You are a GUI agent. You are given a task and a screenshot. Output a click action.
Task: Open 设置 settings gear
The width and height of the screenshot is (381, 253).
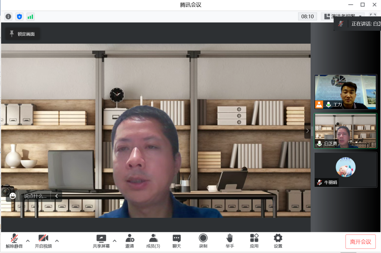(278, 241)
